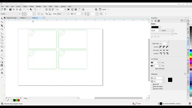This screenshot has width=192, height=108.
Task: Select the Rectangle tool
Action: point(2,40)
